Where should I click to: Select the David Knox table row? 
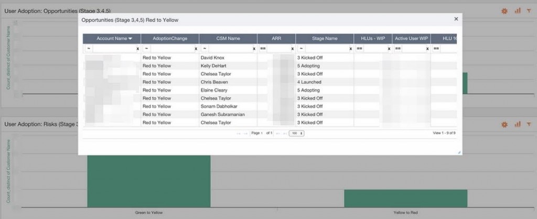pos(213,57)
